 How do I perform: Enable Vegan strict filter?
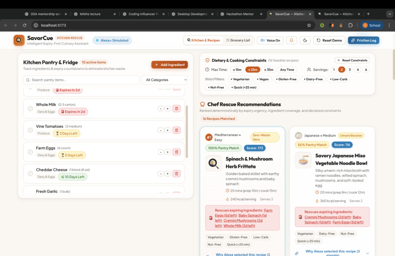(263, 79)
